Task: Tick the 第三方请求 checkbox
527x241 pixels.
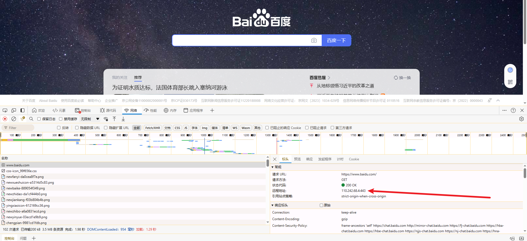Action: [x=332, y=128]
